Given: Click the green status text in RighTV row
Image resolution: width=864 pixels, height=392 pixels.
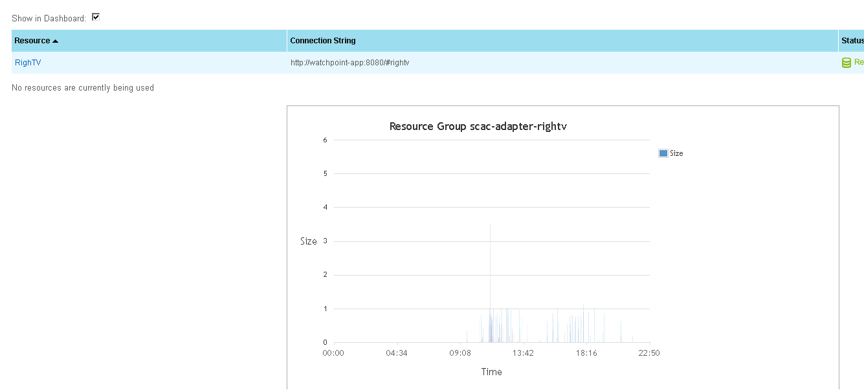Looking at the screenshot, I should (x=859, y=63).
